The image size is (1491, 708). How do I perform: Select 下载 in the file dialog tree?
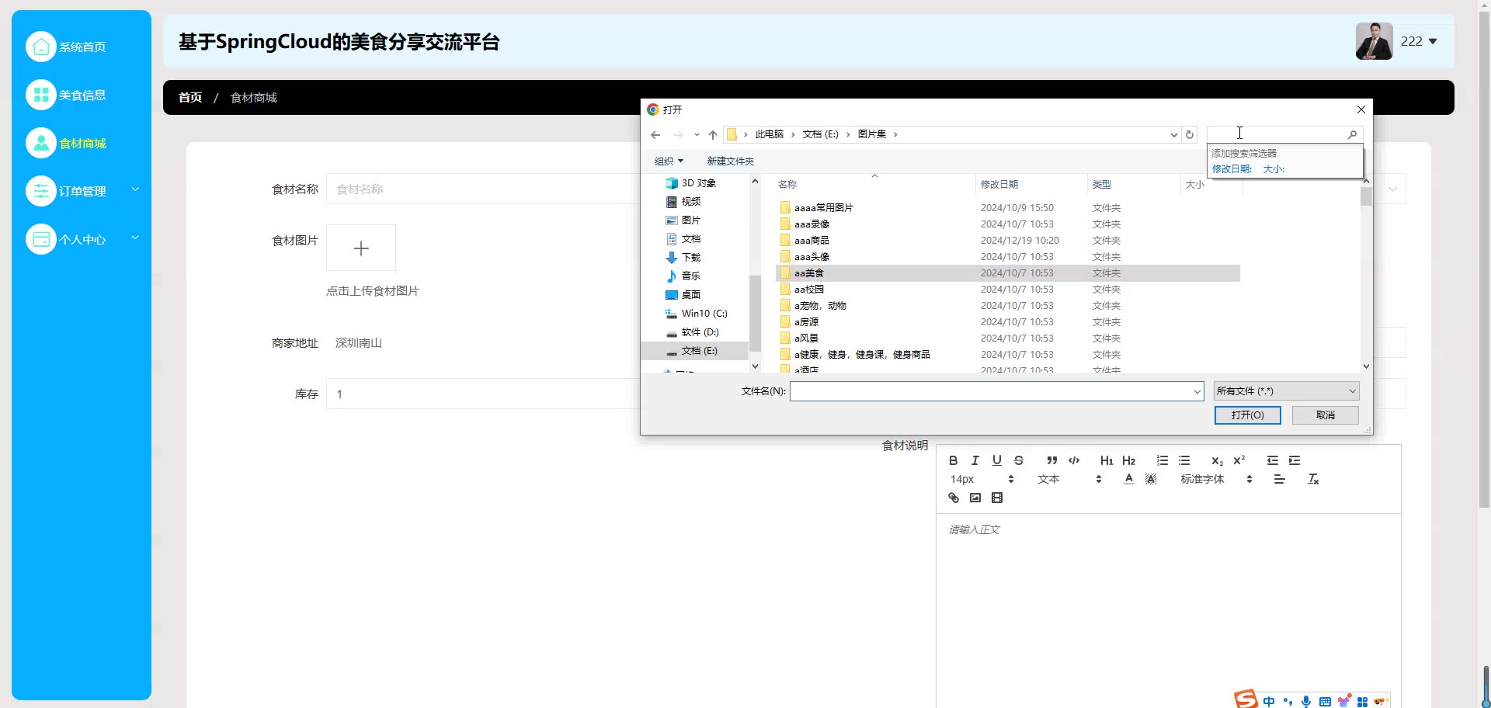(x=690, y=258)
